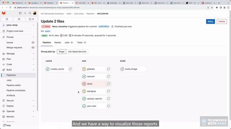
Task: Open Project overview in sidebar
Action: 15,31
